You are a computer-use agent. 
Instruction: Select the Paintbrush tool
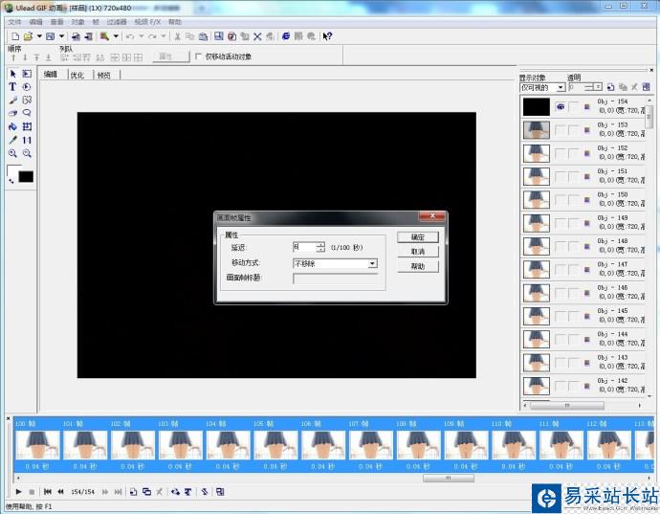click(13, 101)
